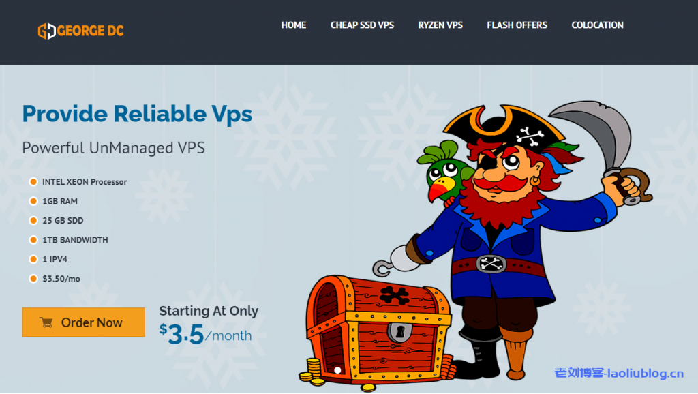Go to CHEAP SSD VPS page
Image resolution: width=698 pixels, height=394 pixels.
(362, 25)
